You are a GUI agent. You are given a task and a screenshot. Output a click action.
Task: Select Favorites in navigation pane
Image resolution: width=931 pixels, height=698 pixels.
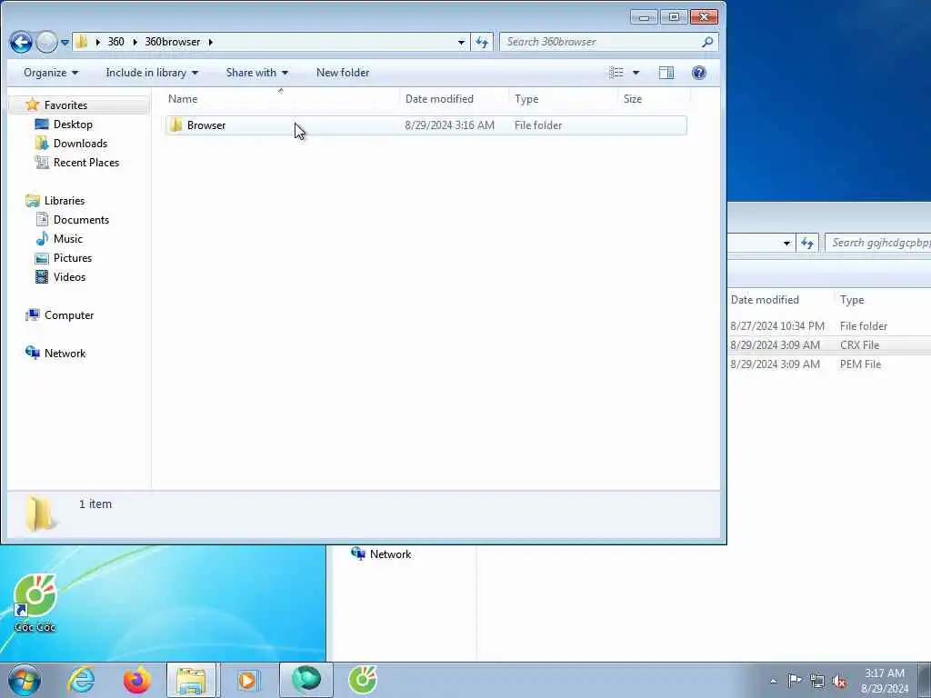[65, 105]
